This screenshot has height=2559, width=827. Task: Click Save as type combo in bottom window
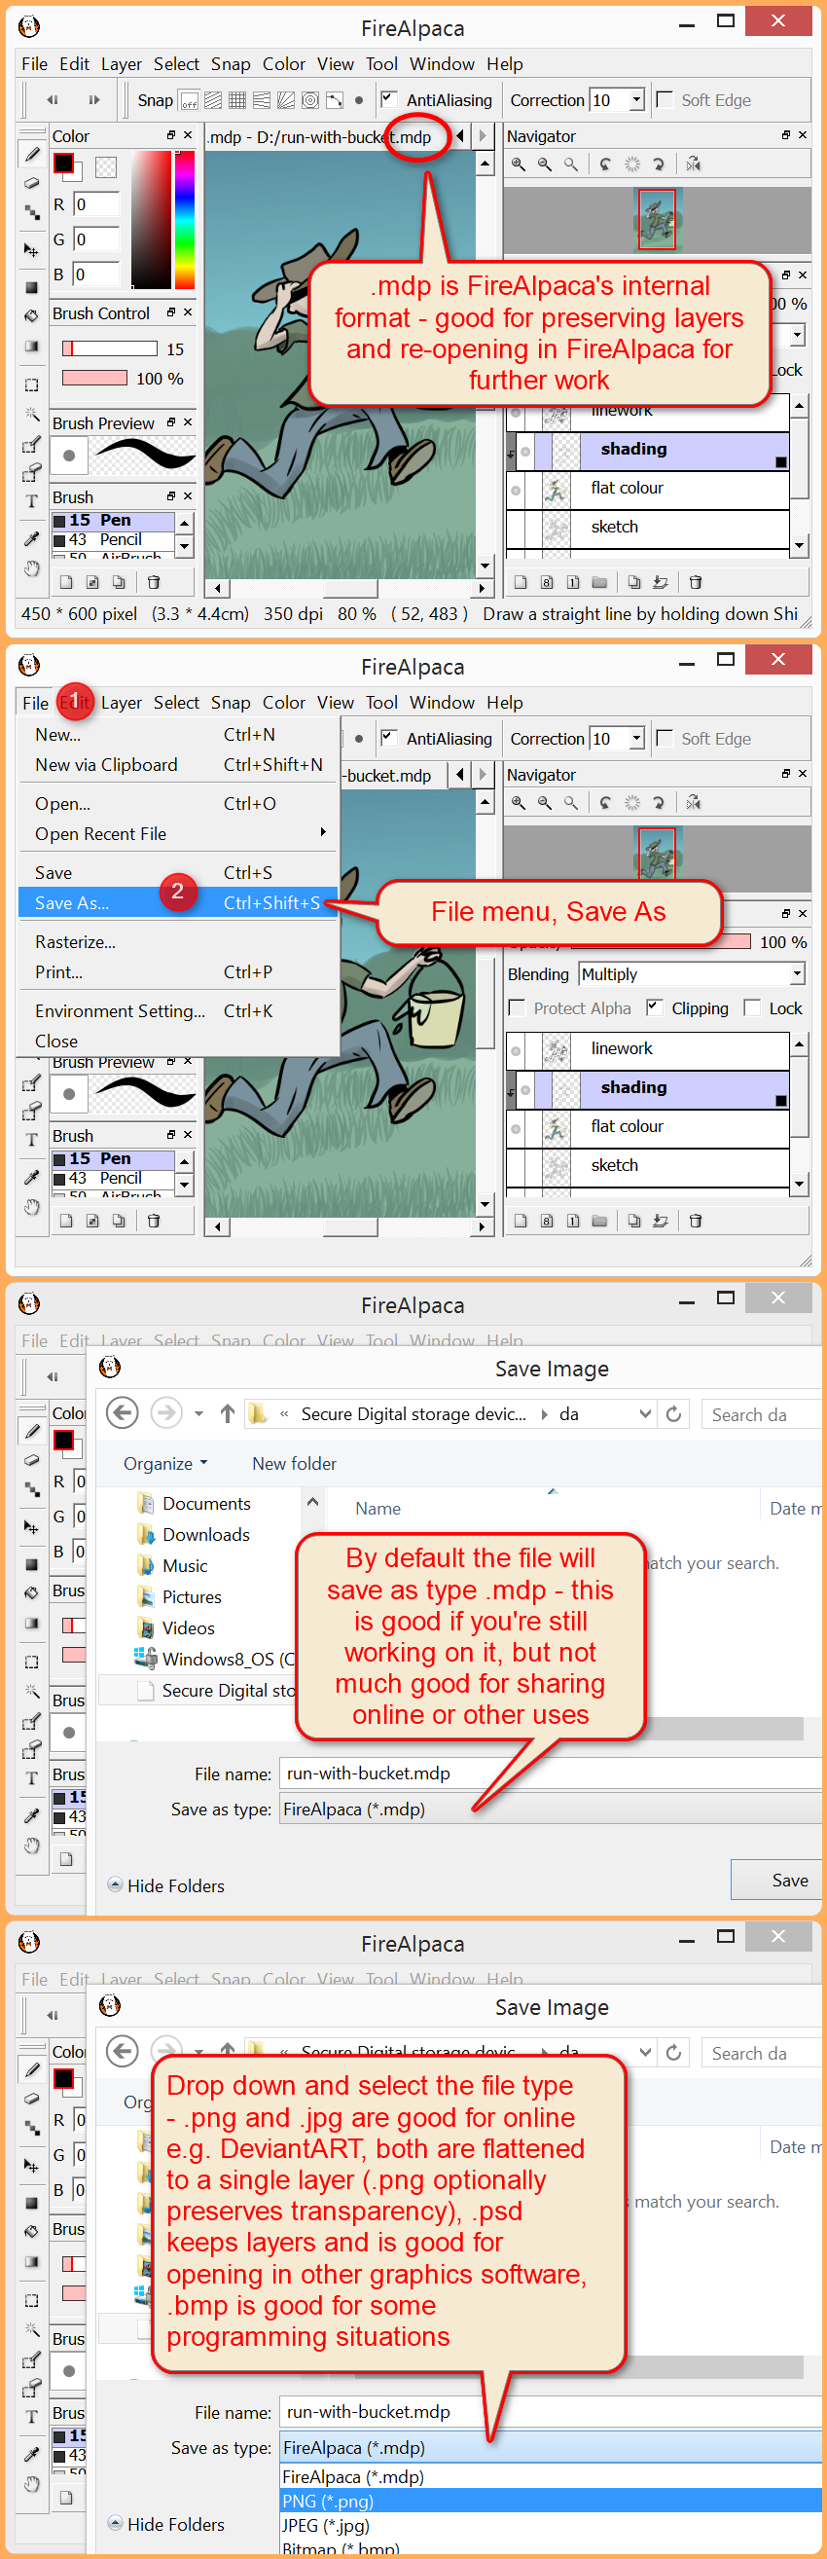[x=552, y=2448]
